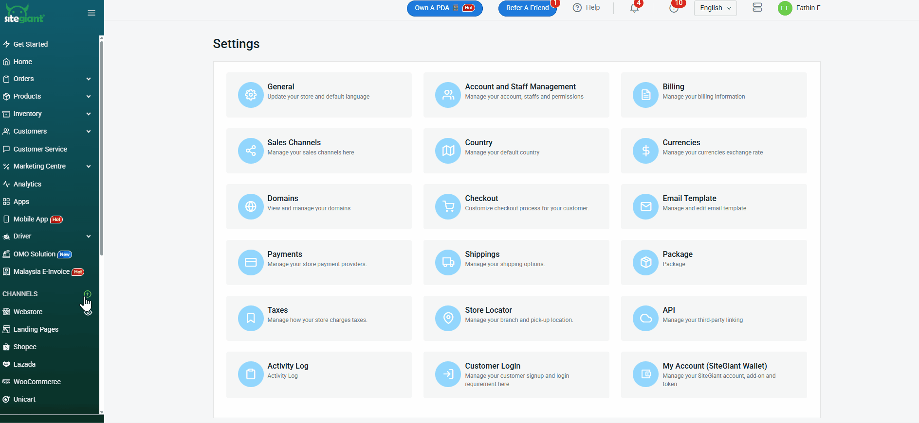This screenshot has width=919, height=423.
Task: Click the Own A PDA button
Action: click(444, 8)
